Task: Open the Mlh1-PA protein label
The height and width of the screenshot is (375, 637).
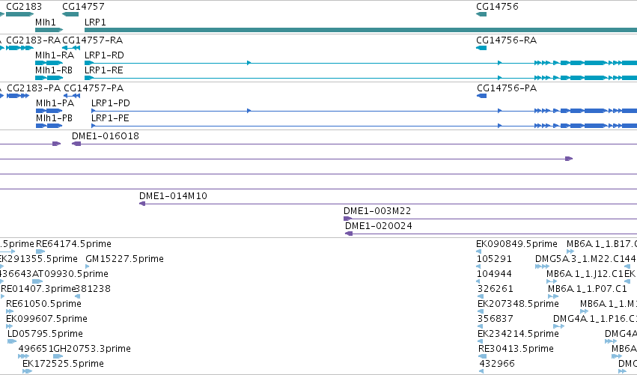Action: pyautogui.click(x=55, y=103)
